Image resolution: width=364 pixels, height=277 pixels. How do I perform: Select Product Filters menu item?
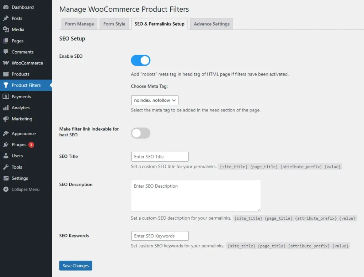coord(26,85)
